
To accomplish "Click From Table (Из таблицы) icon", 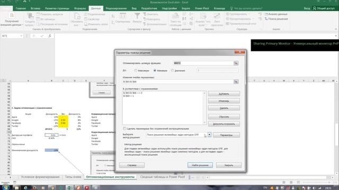I will coord(46,19).
